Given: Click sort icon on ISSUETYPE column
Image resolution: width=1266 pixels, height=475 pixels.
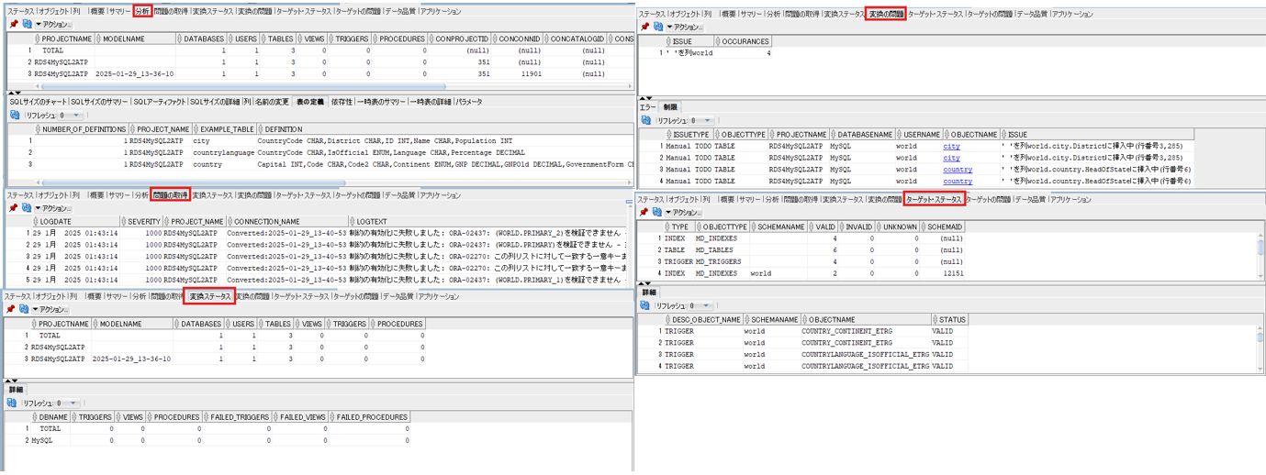Looking at the screenshot, I should point(667,135).
